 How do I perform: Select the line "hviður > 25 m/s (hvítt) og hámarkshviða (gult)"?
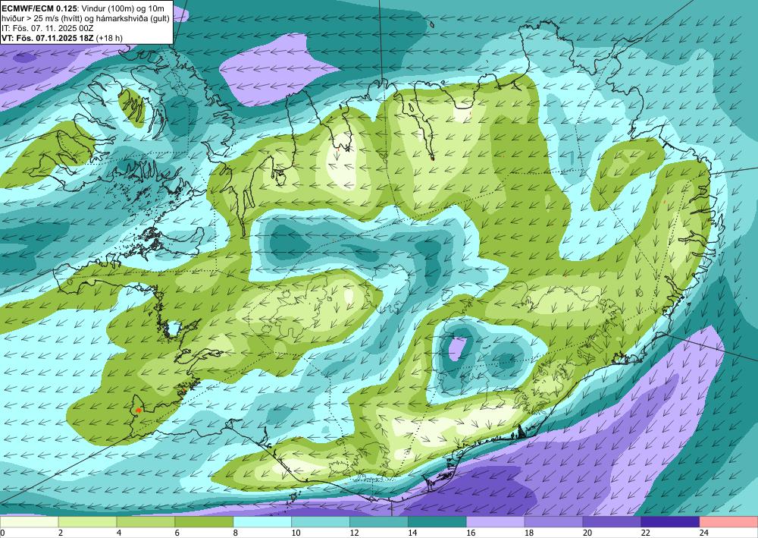[86, 18]
